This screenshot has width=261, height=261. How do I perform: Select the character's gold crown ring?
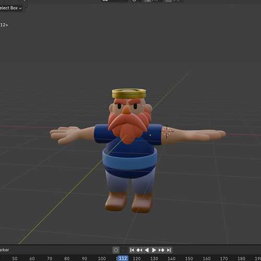coord(129,93)
